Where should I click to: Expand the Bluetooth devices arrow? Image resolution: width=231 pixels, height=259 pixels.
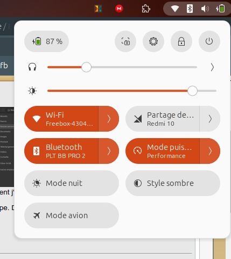coord(109,151)
